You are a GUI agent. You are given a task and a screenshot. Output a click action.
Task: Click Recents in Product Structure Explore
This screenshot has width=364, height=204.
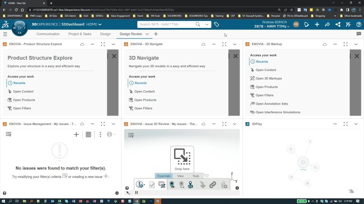(x=16, y=83)
